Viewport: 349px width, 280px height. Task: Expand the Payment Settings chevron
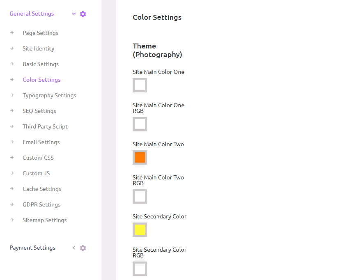point(74,248)
